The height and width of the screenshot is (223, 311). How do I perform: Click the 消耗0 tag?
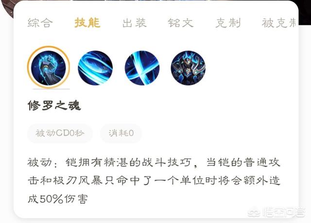click(121, 133)
